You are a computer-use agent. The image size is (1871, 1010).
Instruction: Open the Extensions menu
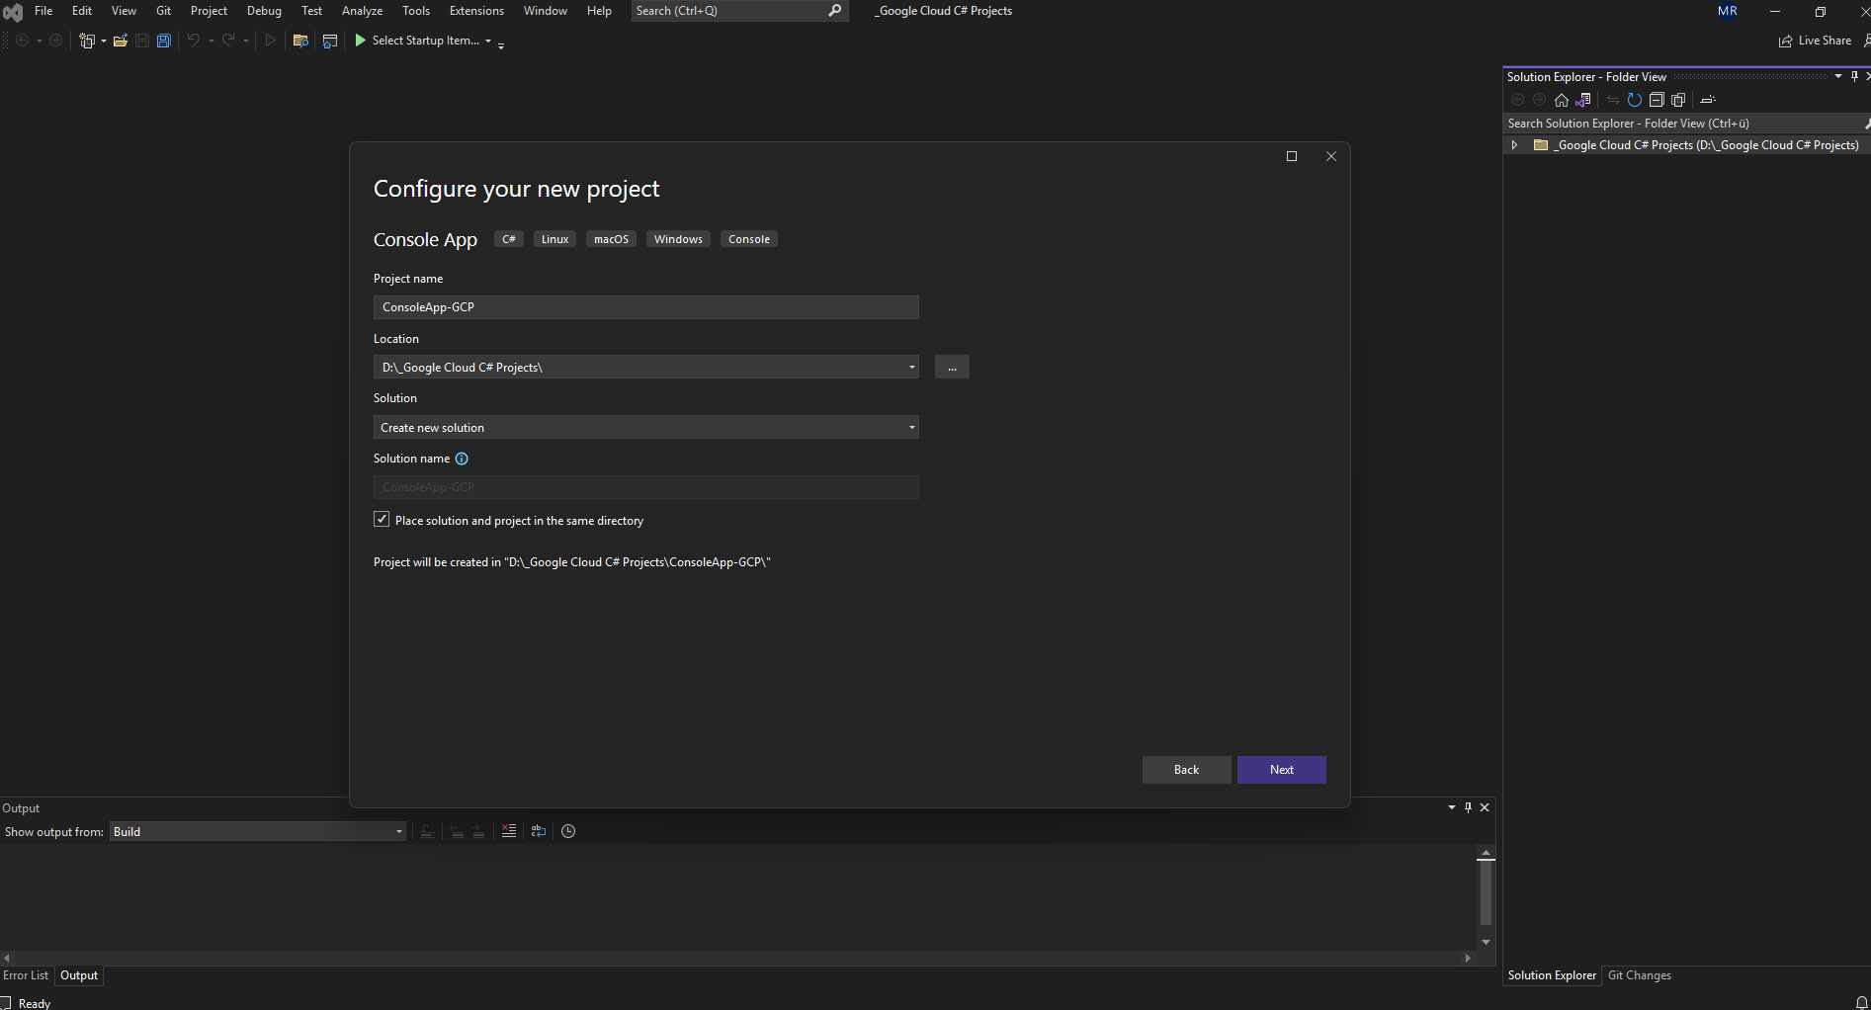[x=476, y=11]
